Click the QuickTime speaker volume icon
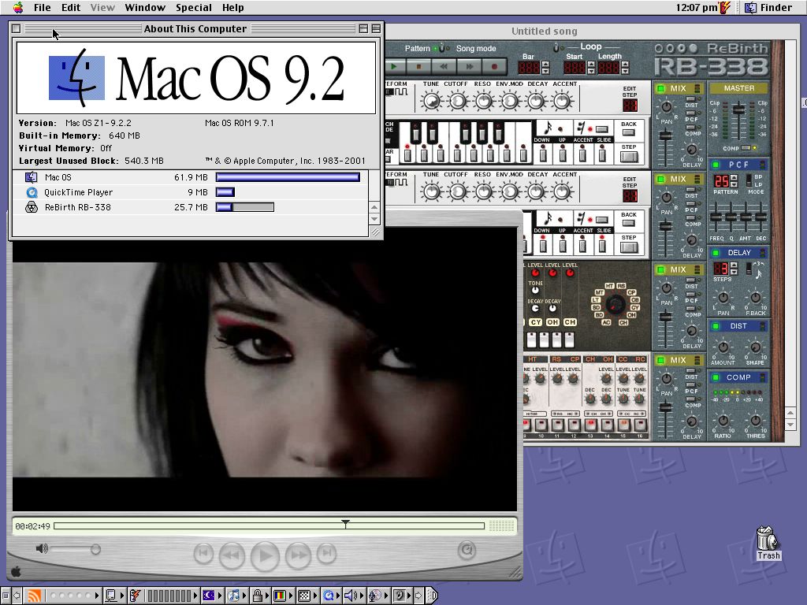The height and width of the screenshot is (605, 807). click(42, 549)
